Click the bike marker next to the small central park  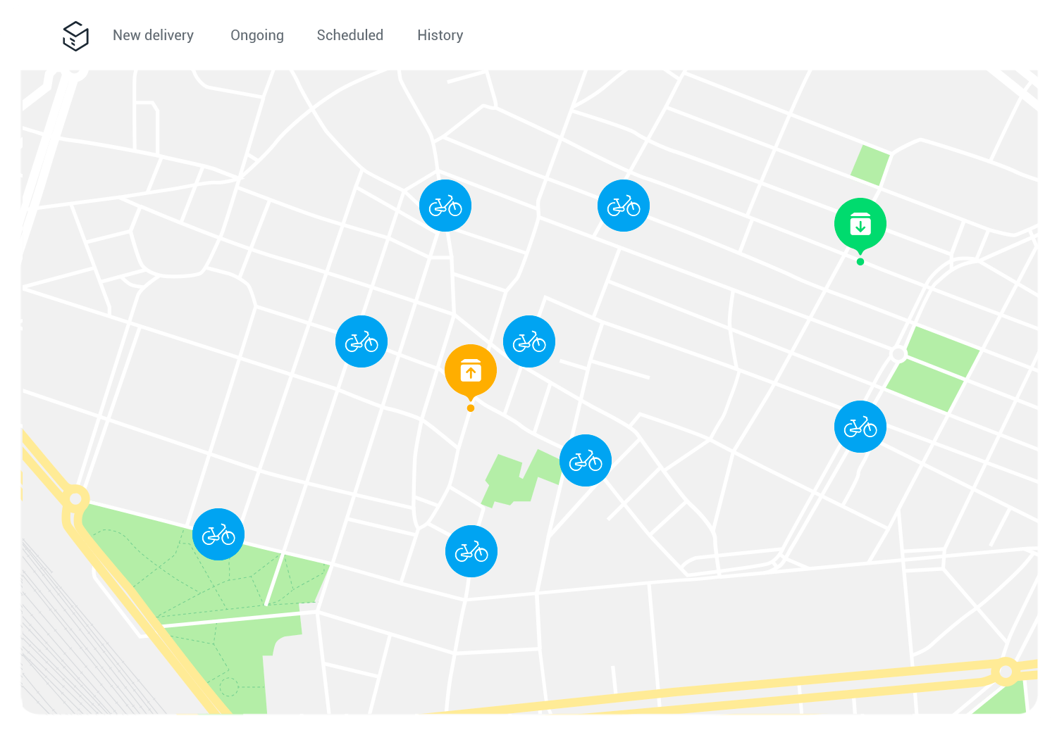click(586, 460)
